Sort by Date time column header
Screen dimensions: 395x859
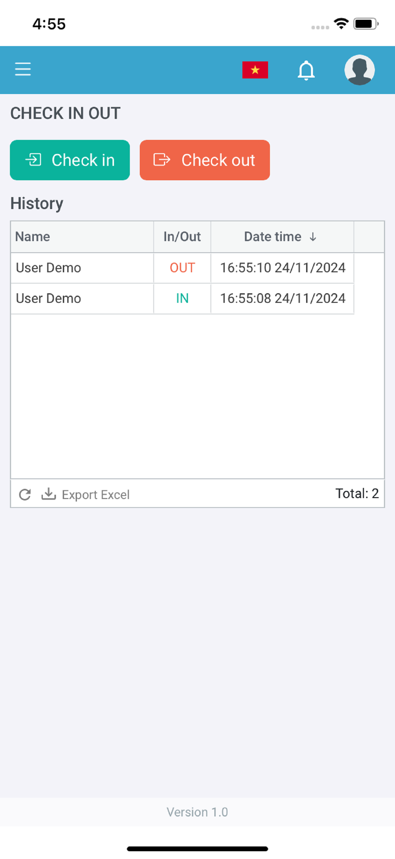click(x=282, y=237)
